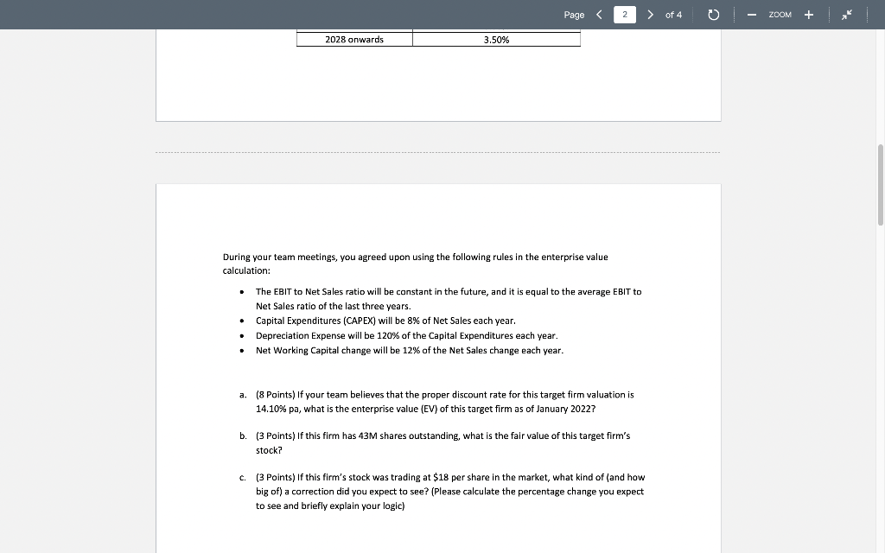Zoom out using the minus icon
The height and width of the screenshot is (553, 885).
pos(750,14)
